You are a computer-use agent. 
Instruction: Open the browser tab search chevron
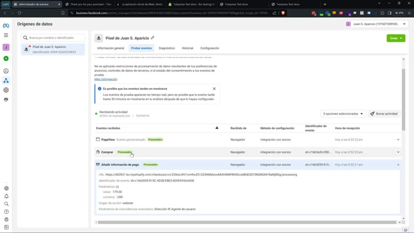(x=379, y=3)
